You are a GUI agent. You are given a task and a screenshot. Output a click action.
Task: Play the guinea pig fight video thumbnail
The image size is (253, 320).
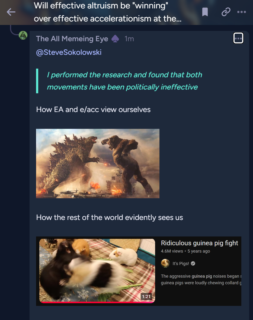click(x=97, y=271)
